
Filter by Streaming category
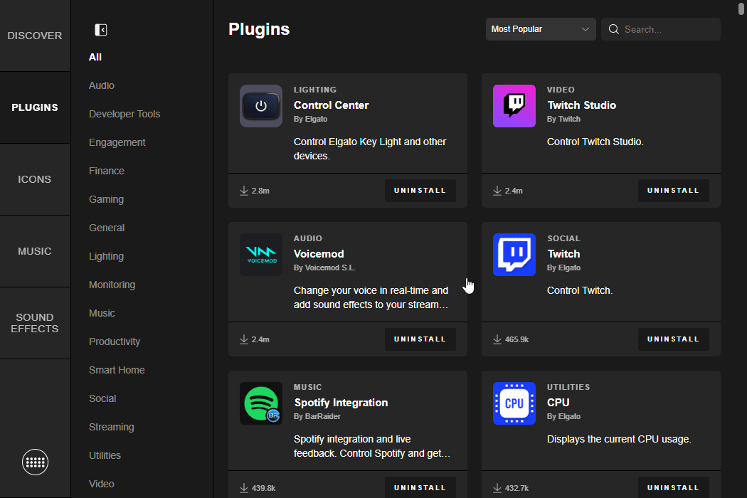[112, 427]
